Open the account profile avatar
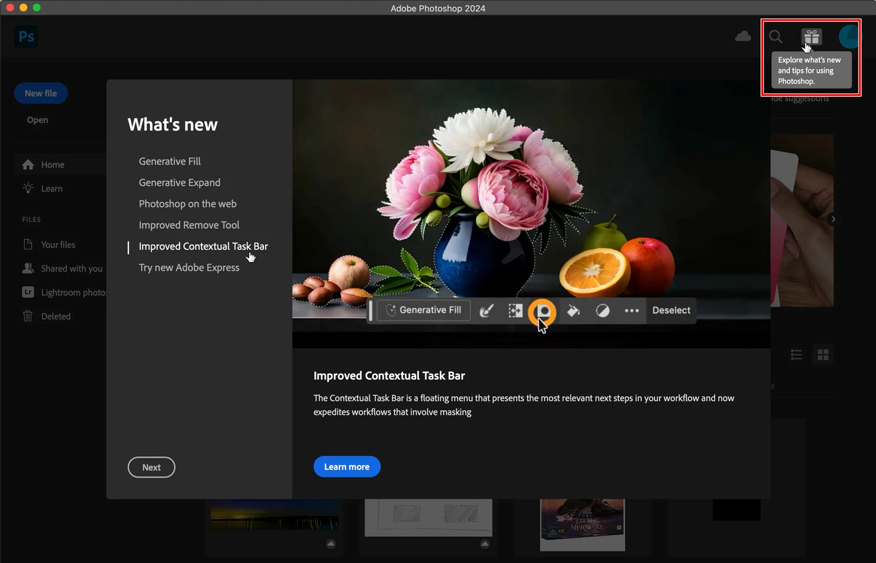 [849, 37]
